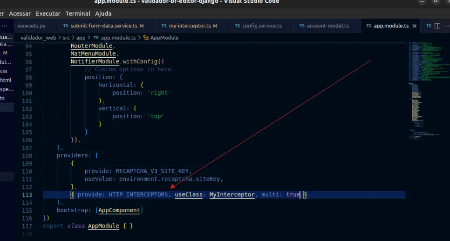Open the Executar menu
450x241 pixels.
click(x=48, y=13)
